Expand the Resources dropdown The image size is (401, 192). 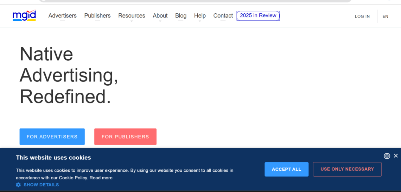click(x=132, y=16)
